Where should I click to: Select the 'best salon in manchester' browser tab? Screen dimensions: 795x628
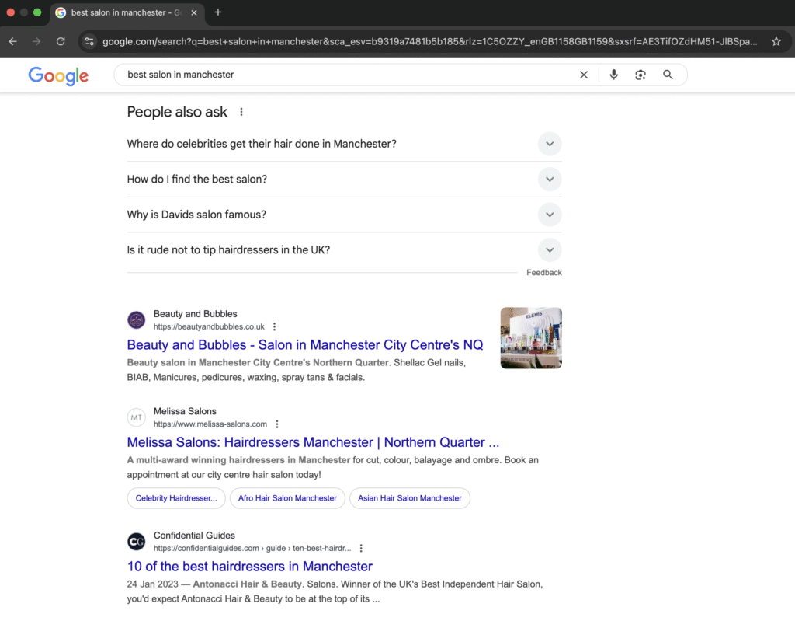pyautogui.click(x=127, y=12)
